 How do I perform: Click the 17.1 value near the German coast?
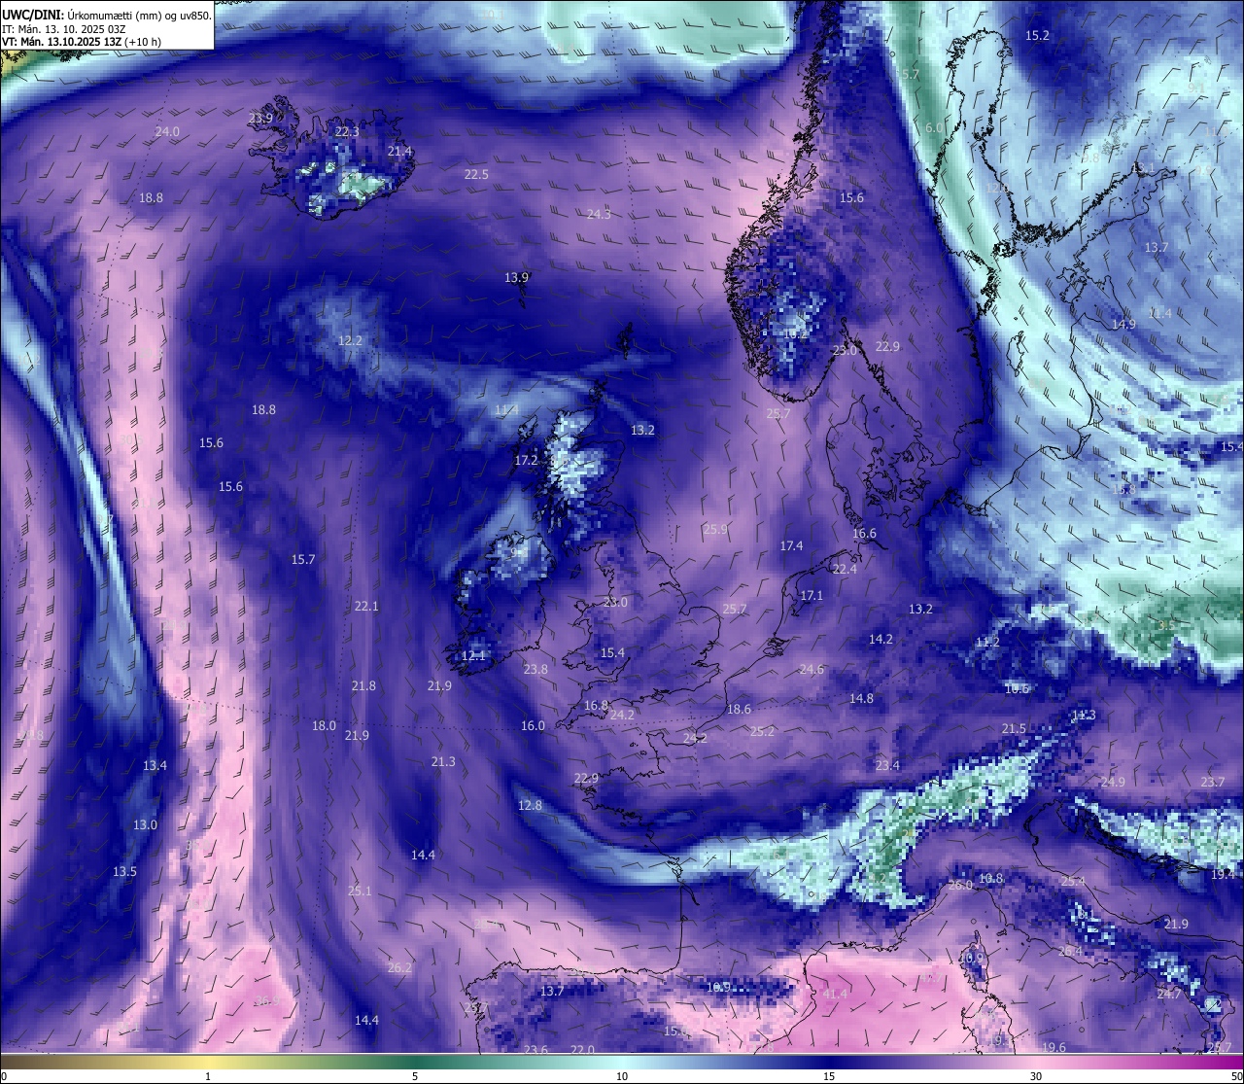(812, 595)
